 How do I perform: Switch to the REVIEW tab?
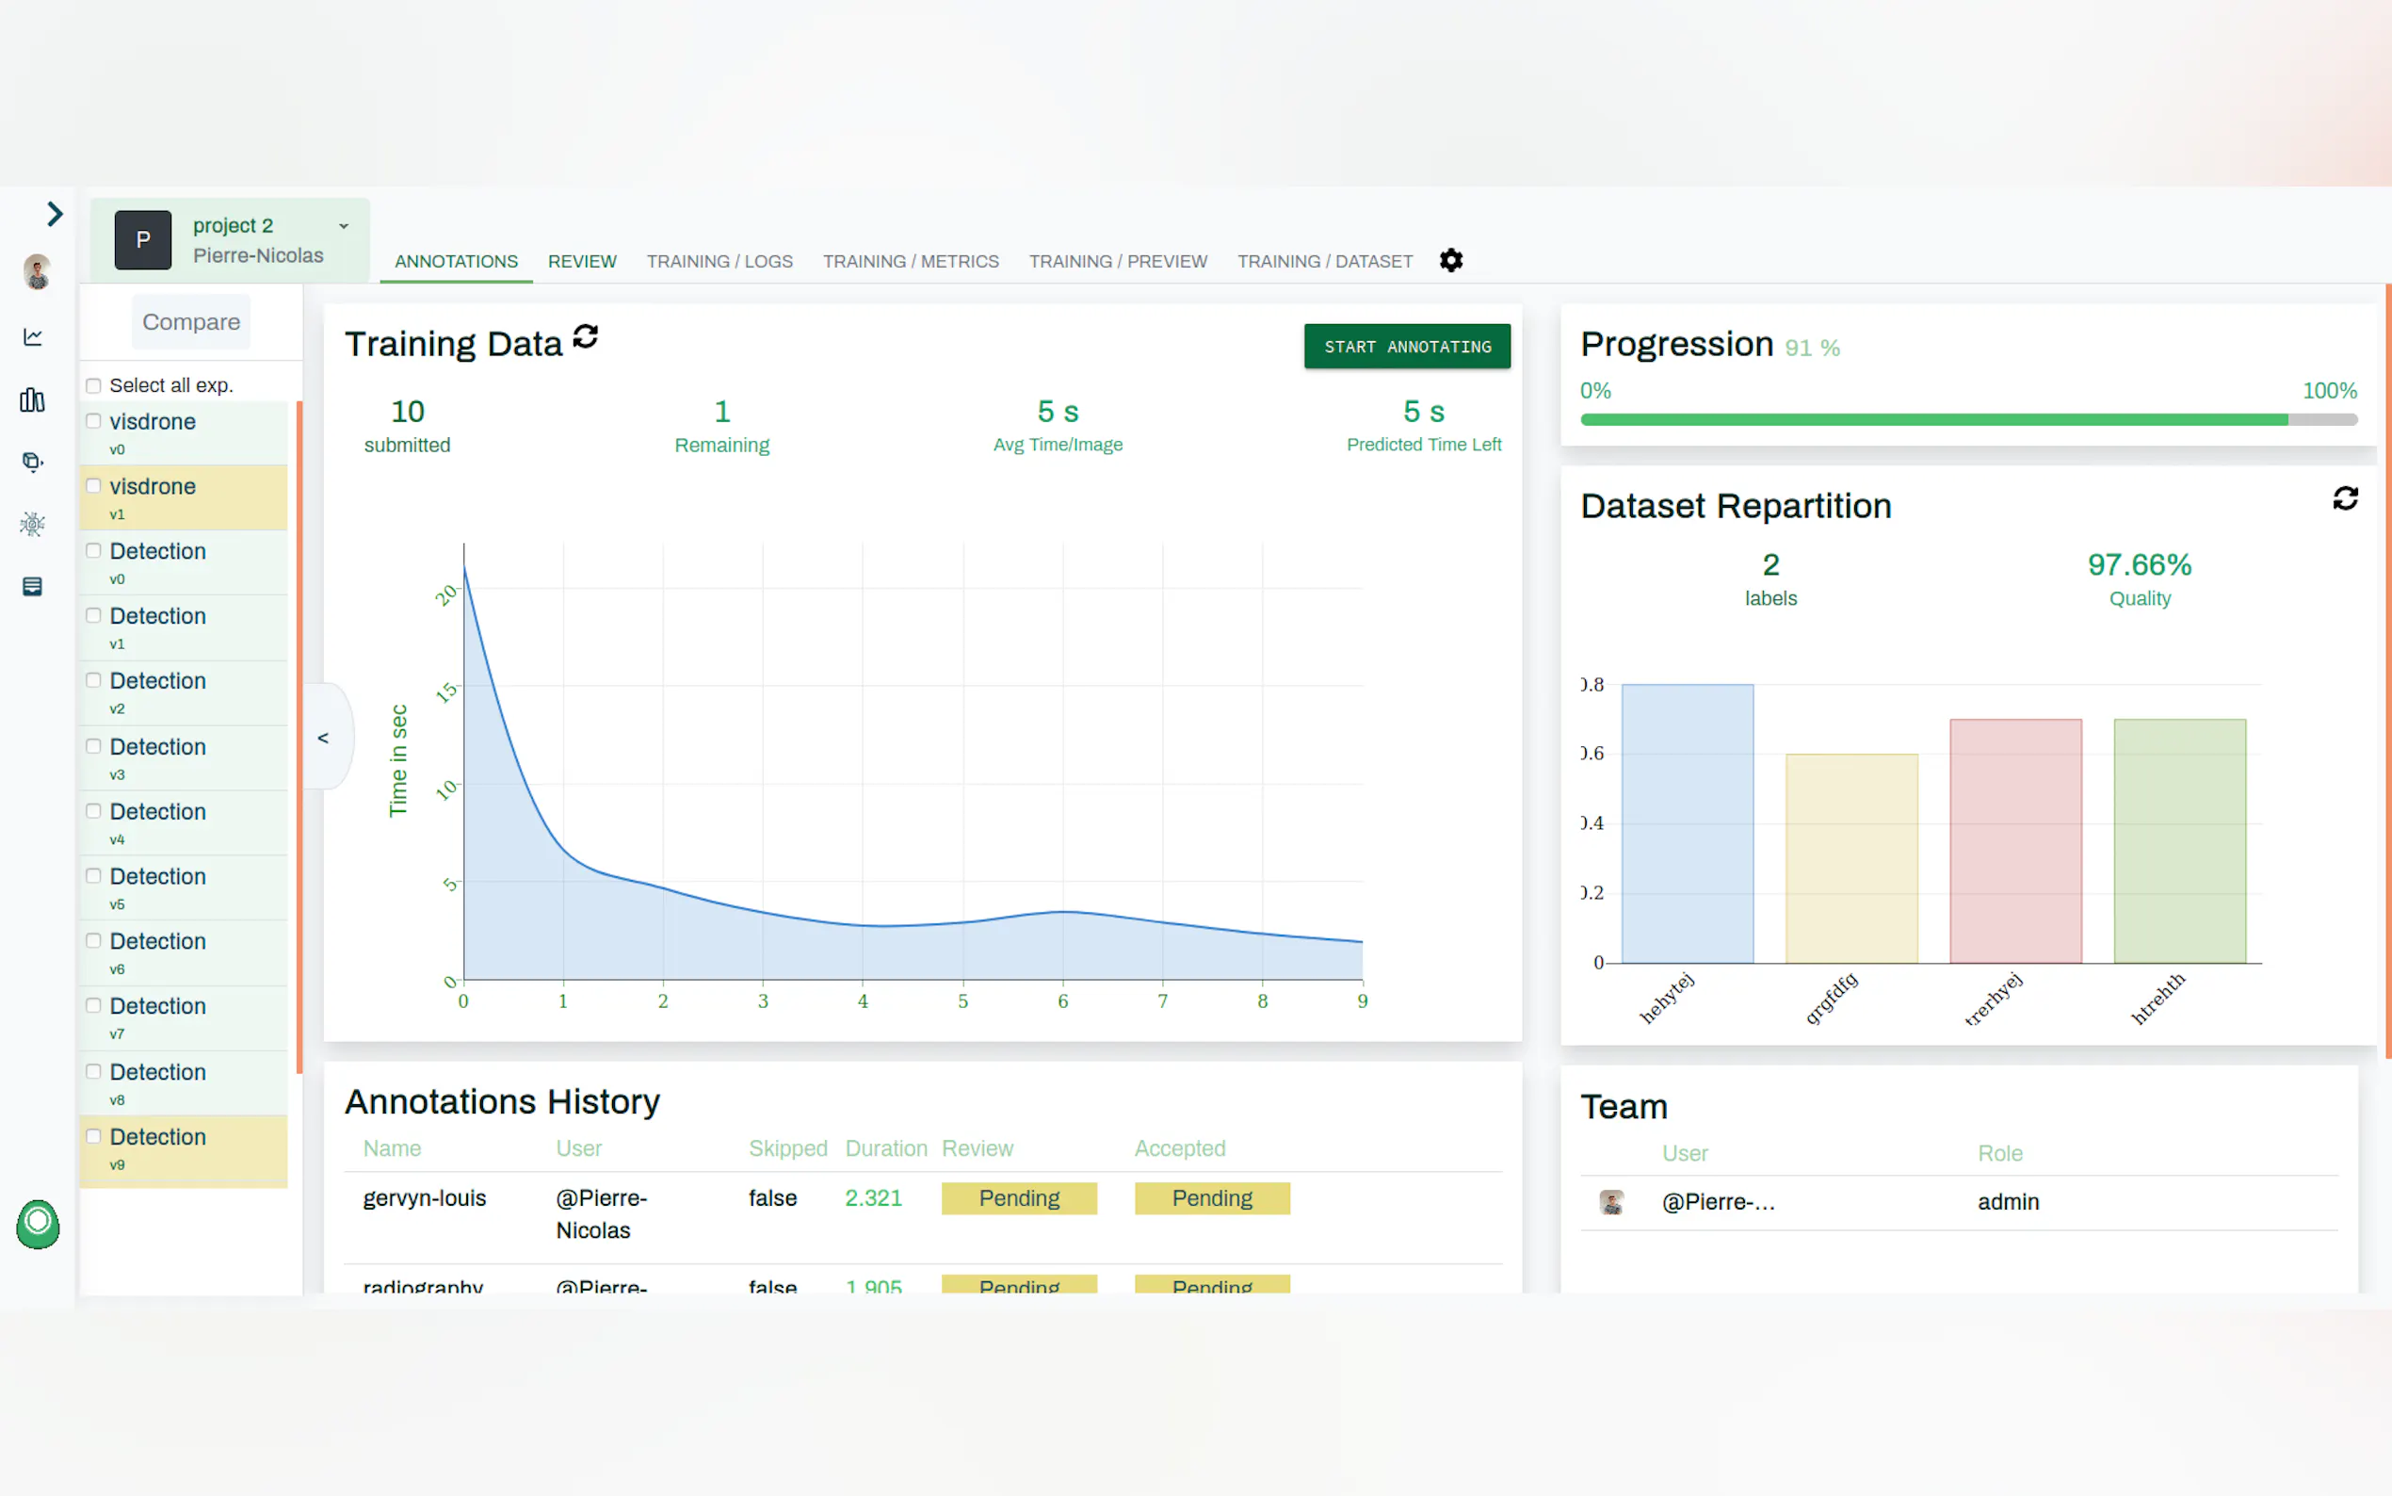tap(581, 261)
